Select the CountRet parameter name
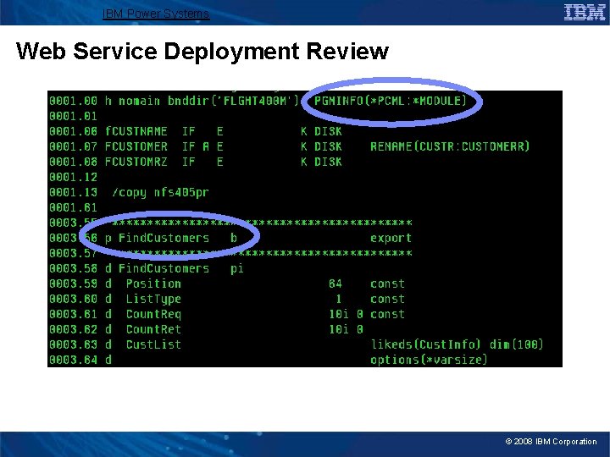The height and width of the screenshot is (457, 610). point(153,329)
